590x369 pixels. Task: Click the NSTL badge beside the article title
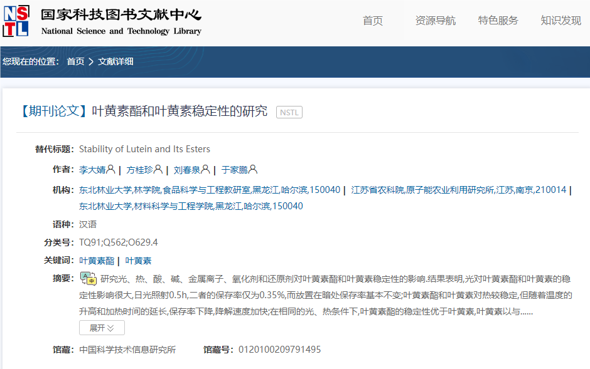pyautogui.click(x=288, y=112)
